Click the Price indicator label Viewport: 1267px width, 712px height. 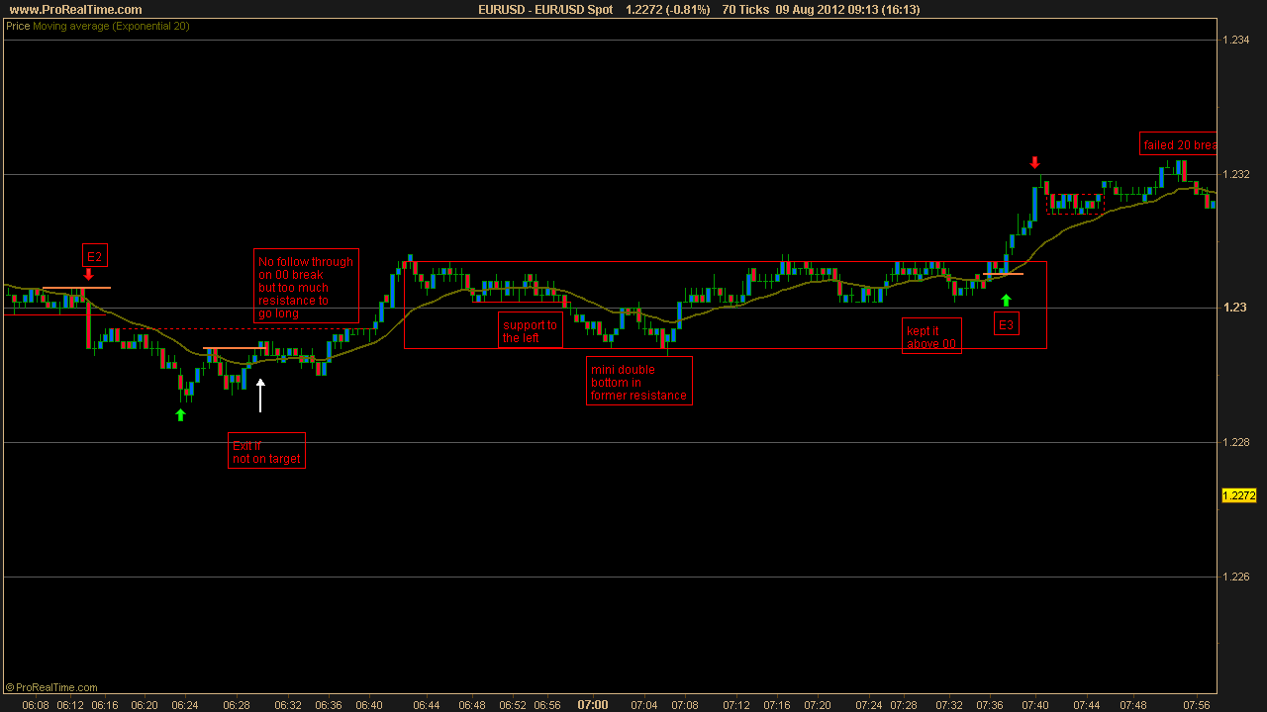tap(18, 27)
